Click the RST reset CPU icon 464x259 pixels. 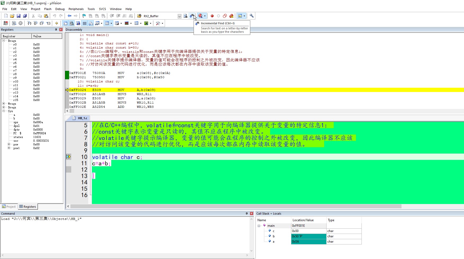[x=6, y=23]
